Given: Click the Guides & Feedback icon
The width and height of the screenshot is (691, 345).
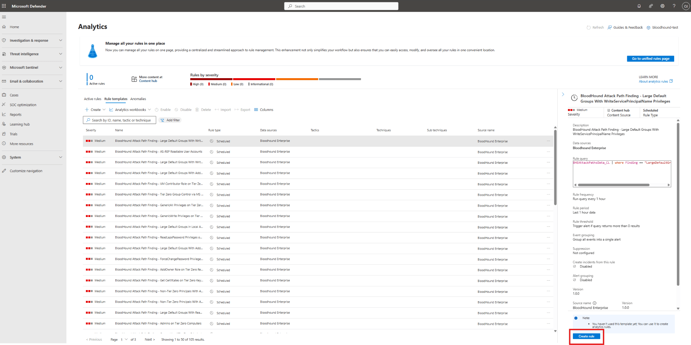Looking at the screenshot, I should (x=610, y=28).
